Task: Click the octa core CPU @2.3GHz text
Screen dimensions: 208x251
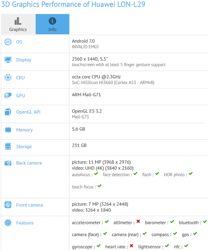Action: pos(96,77)
